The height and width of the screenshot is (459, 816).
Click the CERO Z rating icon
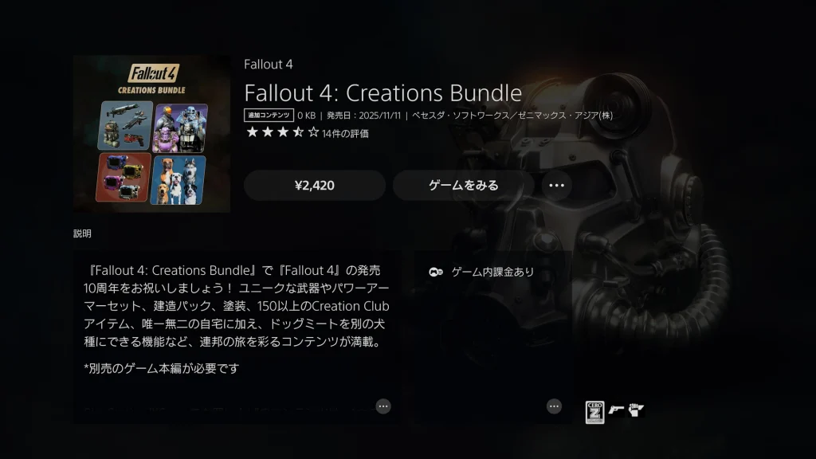point(594,412)
